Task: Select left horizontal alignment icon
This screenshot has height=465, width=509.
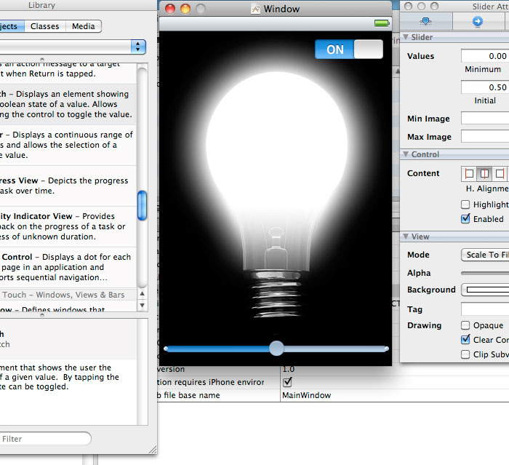Action: point(469,173)
